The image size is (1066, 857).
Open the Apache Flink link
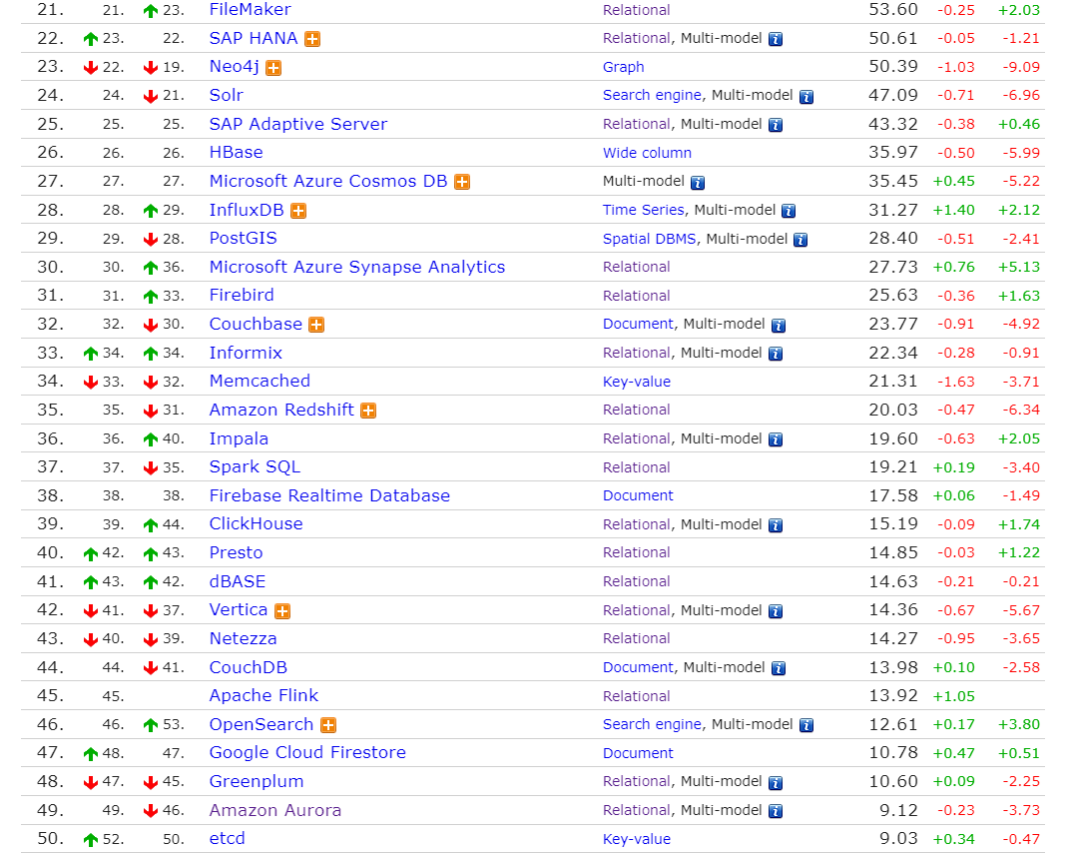tap(264, 696)
